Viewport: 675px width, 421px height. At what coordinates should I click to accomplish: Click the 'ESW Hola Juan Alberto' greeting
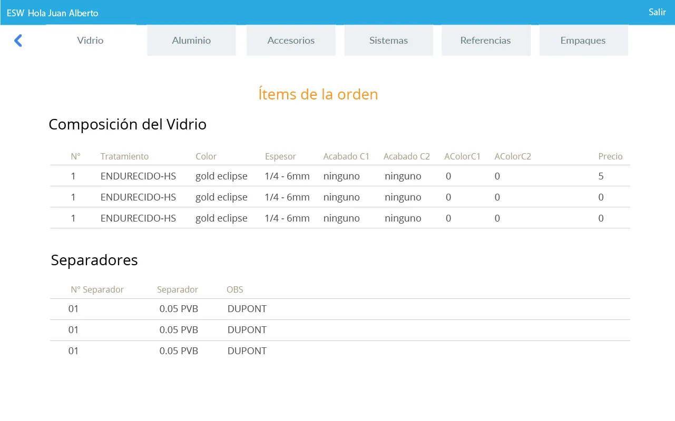tap(53, 13)
